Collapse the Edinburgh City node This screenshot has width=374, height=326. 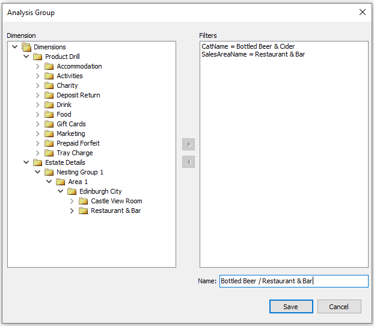click(x=61, y=191)
